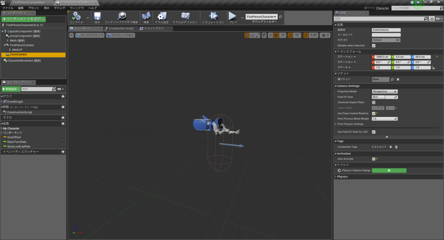The width and height of the screenshot is (444, 240).
Task: Toggle Editable when Inherited checkbox
Action: tap(374, 46)
